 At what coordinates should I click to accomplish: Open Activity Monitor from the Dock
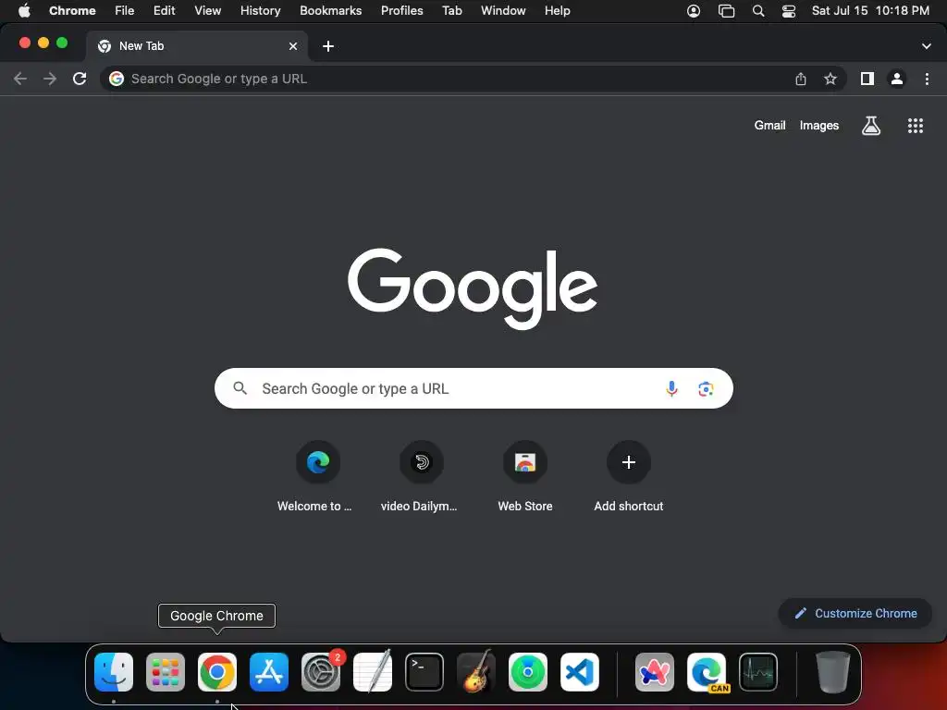click(758, 672)
